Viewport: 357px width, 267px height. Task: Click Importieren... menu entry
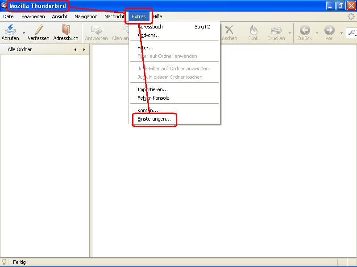pyautogui.click(x=153, y=89)
